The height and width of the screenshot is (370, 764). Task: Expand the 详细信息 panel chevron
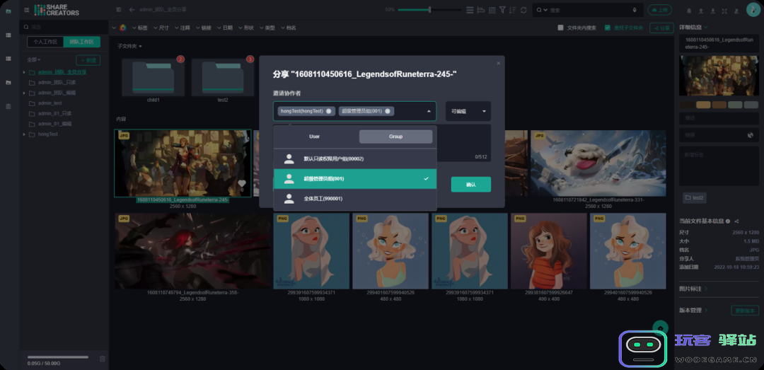(x=706, y=28)
